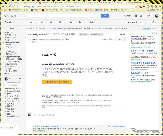The width and height of the screenshot is (163, 136).
Task: Go to the newer message arrow
Action: pyautogui.click(x=141, y=22)
